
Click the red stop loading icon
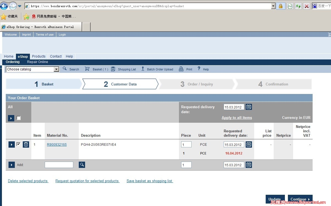(x=307, y=6)
